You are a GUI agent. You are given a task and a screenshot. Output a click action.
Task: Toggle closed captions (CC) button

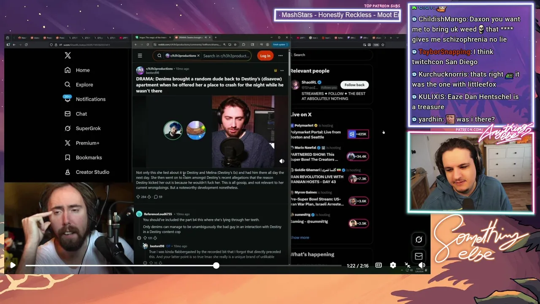[378, 265]
